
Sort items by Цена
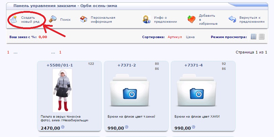click(x=190, y=37)
